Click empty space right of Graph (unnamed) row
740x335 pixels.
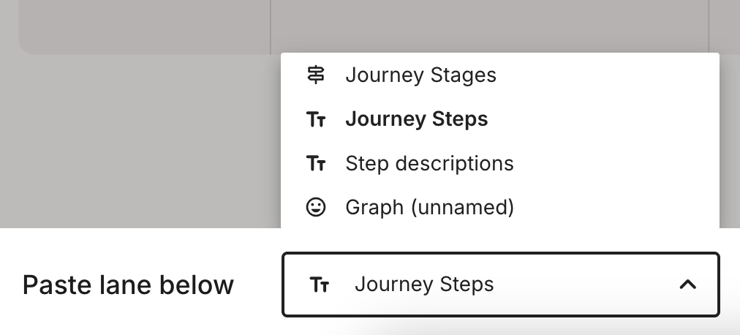coord(622,208)
